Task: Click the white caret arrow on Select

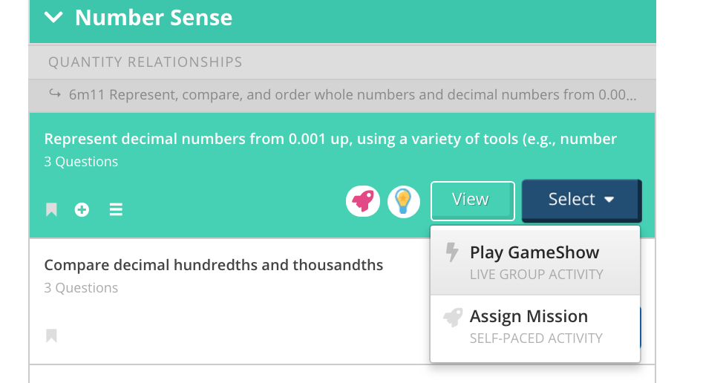Action: [x=609, y=200]
